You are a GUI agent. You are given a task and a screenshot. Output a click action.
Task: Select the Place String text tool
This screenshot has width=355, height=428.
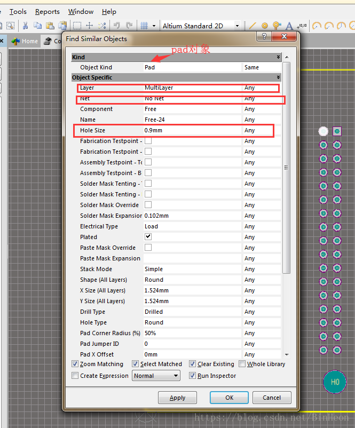coord(289,26)
